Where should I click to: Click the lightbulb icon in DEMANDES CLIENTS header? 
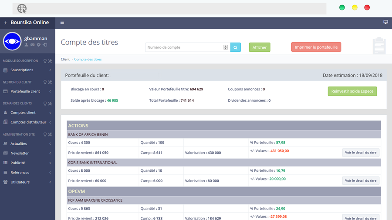45,103
